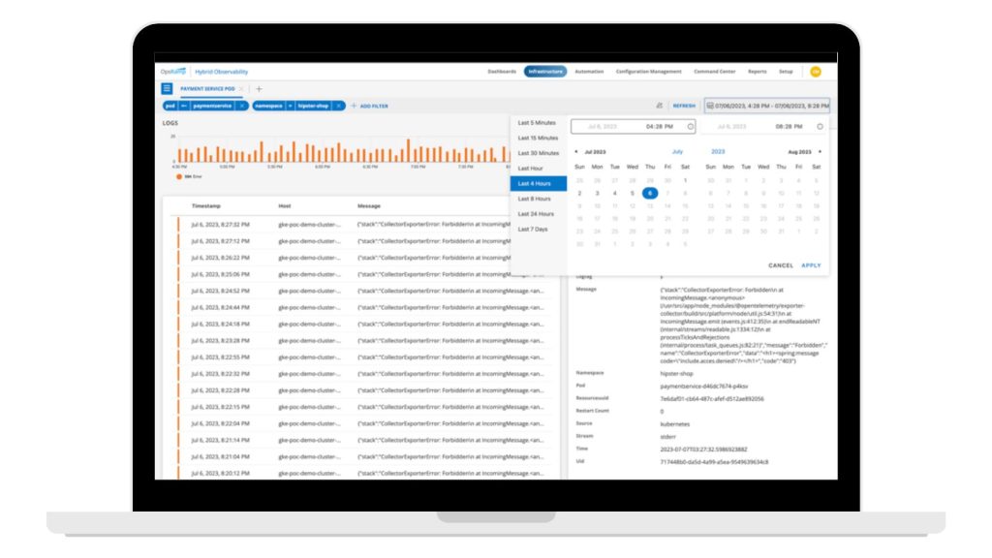This screenshot has height=558, width=992.
Task: Open the date range picker field
Action: pyautogui.click(x=766, y=106)
